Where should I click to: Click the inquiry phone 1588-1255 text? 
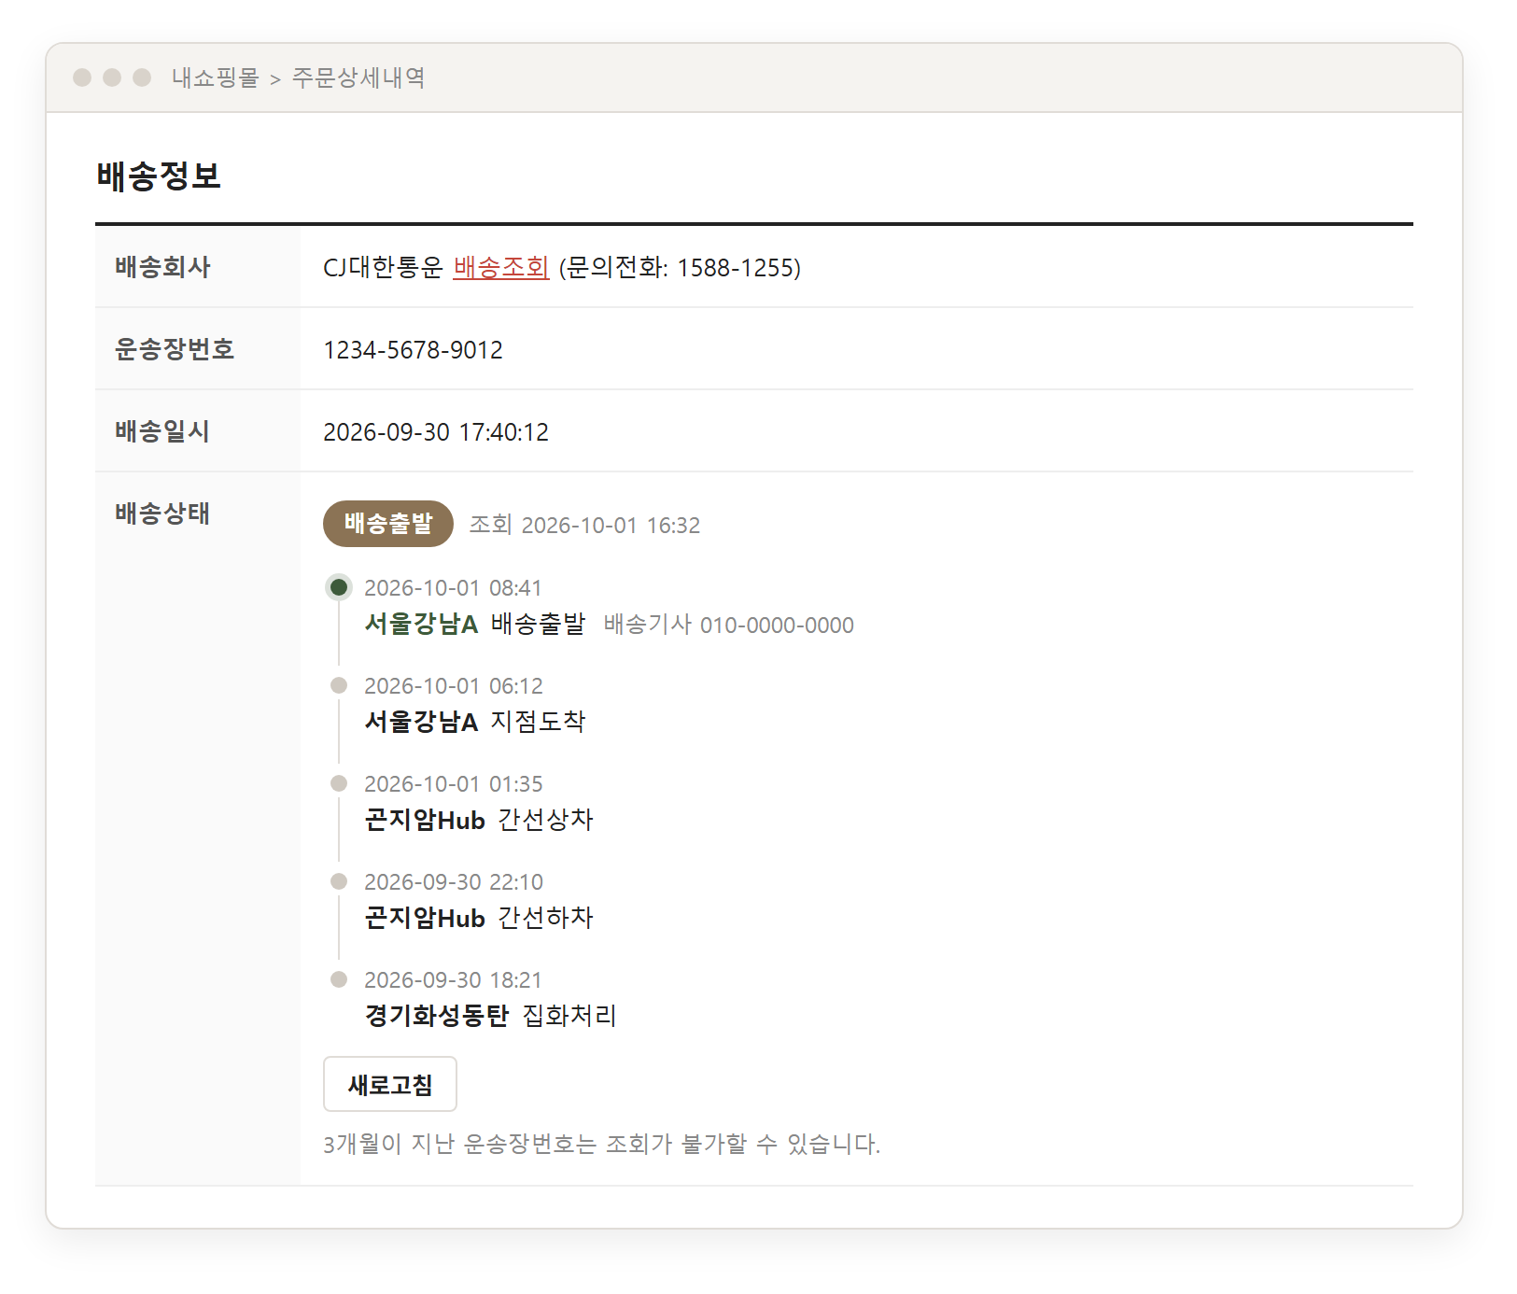(735, 268)
